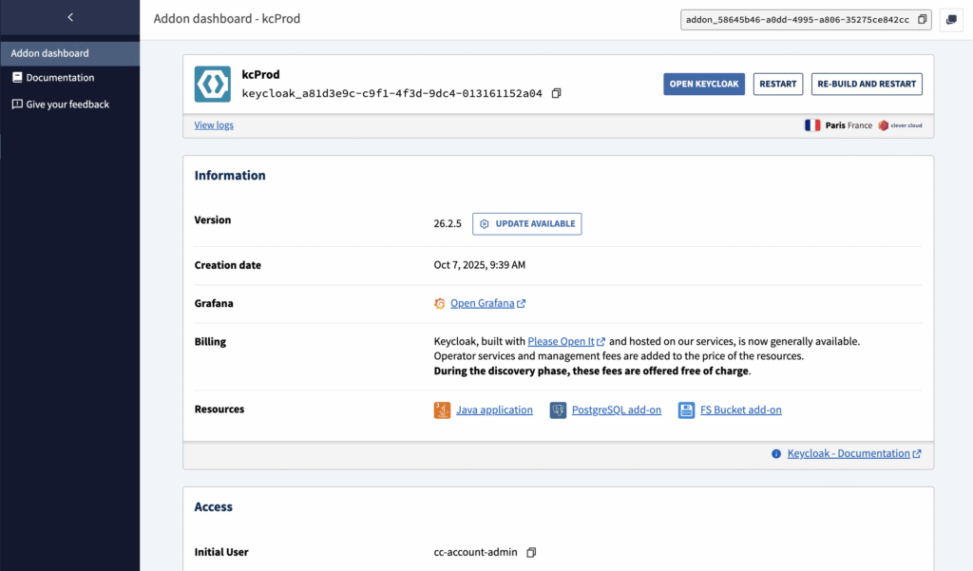Click the PostgreSQL add-on elephant icon

point(558,410)
